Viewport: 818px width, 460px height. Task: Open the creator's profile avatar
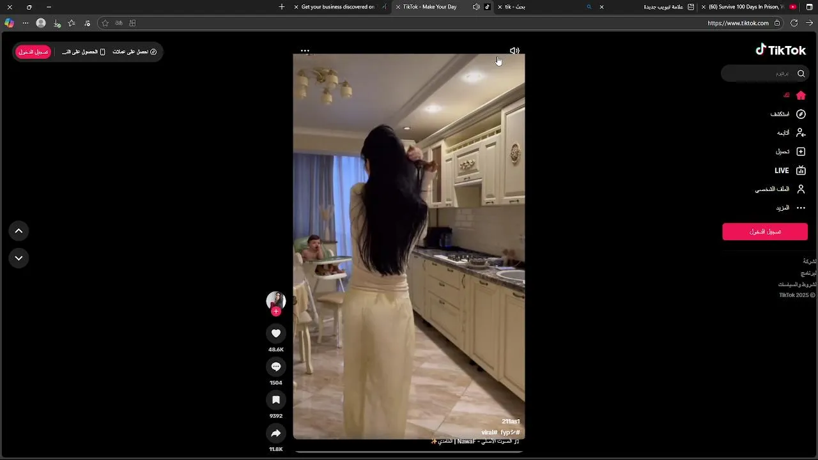pos(276,300)
